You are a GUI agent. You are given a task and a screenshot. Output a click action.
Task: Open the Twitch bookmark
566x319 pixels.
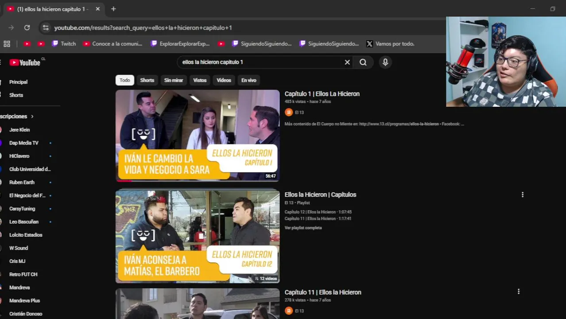(x=64, y=44)
